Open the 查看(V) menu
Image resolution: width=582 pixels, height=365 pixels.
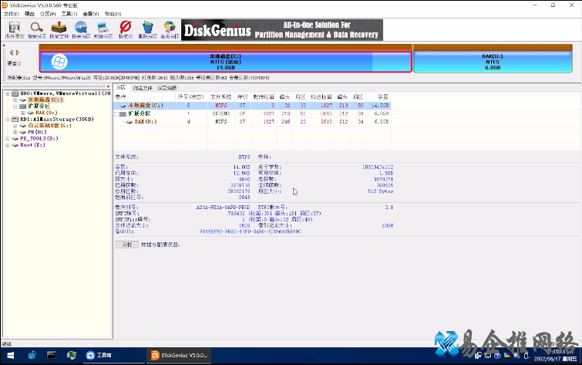[x=90, y=14]
